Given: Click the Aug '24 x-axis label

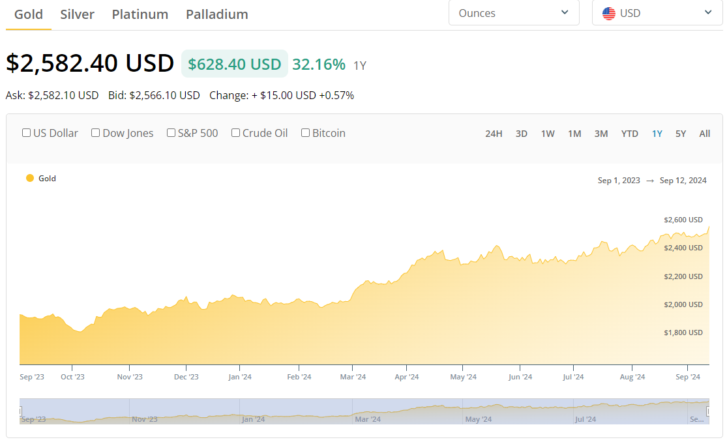Looking at the screenshot, I should pos(632,377).
